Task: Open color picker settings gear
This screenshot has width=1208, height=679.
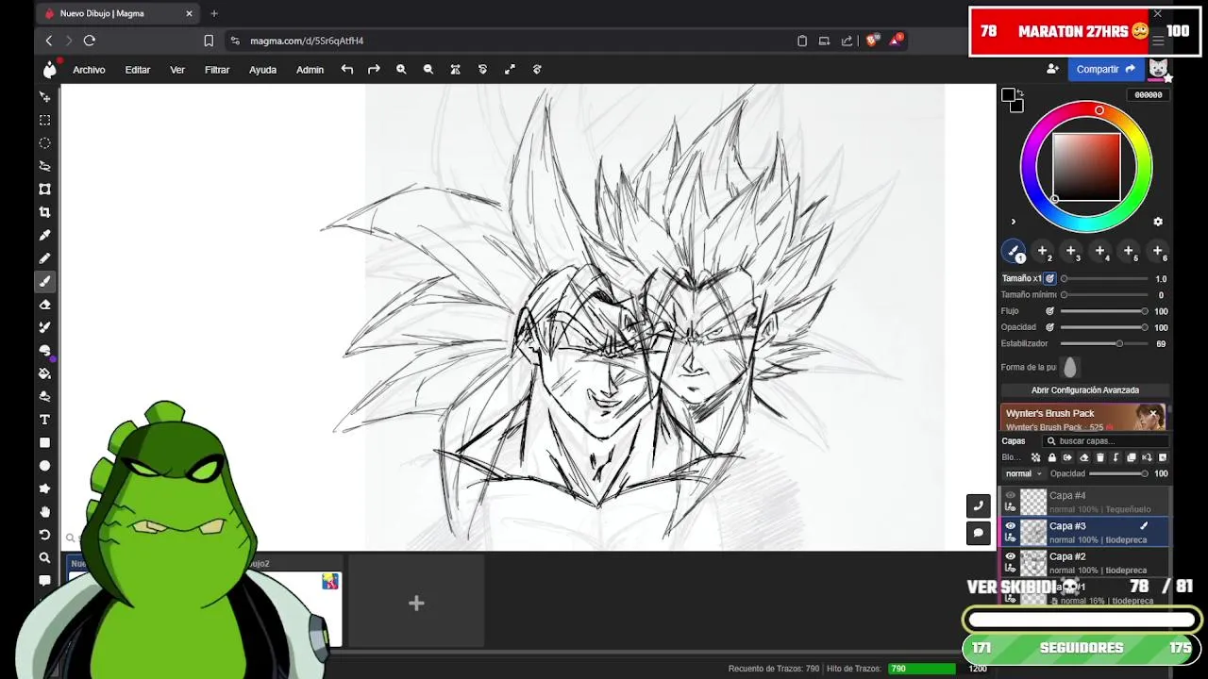Action: click(1158, 222)
